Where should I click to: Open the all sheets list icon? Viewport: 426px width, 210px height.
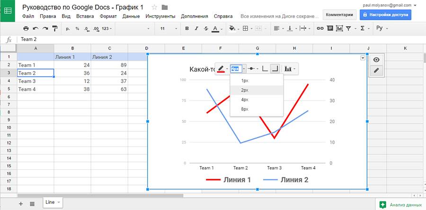(x=32, y=204)
